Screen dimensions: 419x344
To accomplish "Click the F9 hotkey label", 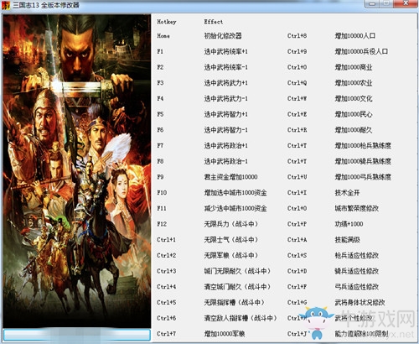I will pyautogui.click(x=160, y=177).
